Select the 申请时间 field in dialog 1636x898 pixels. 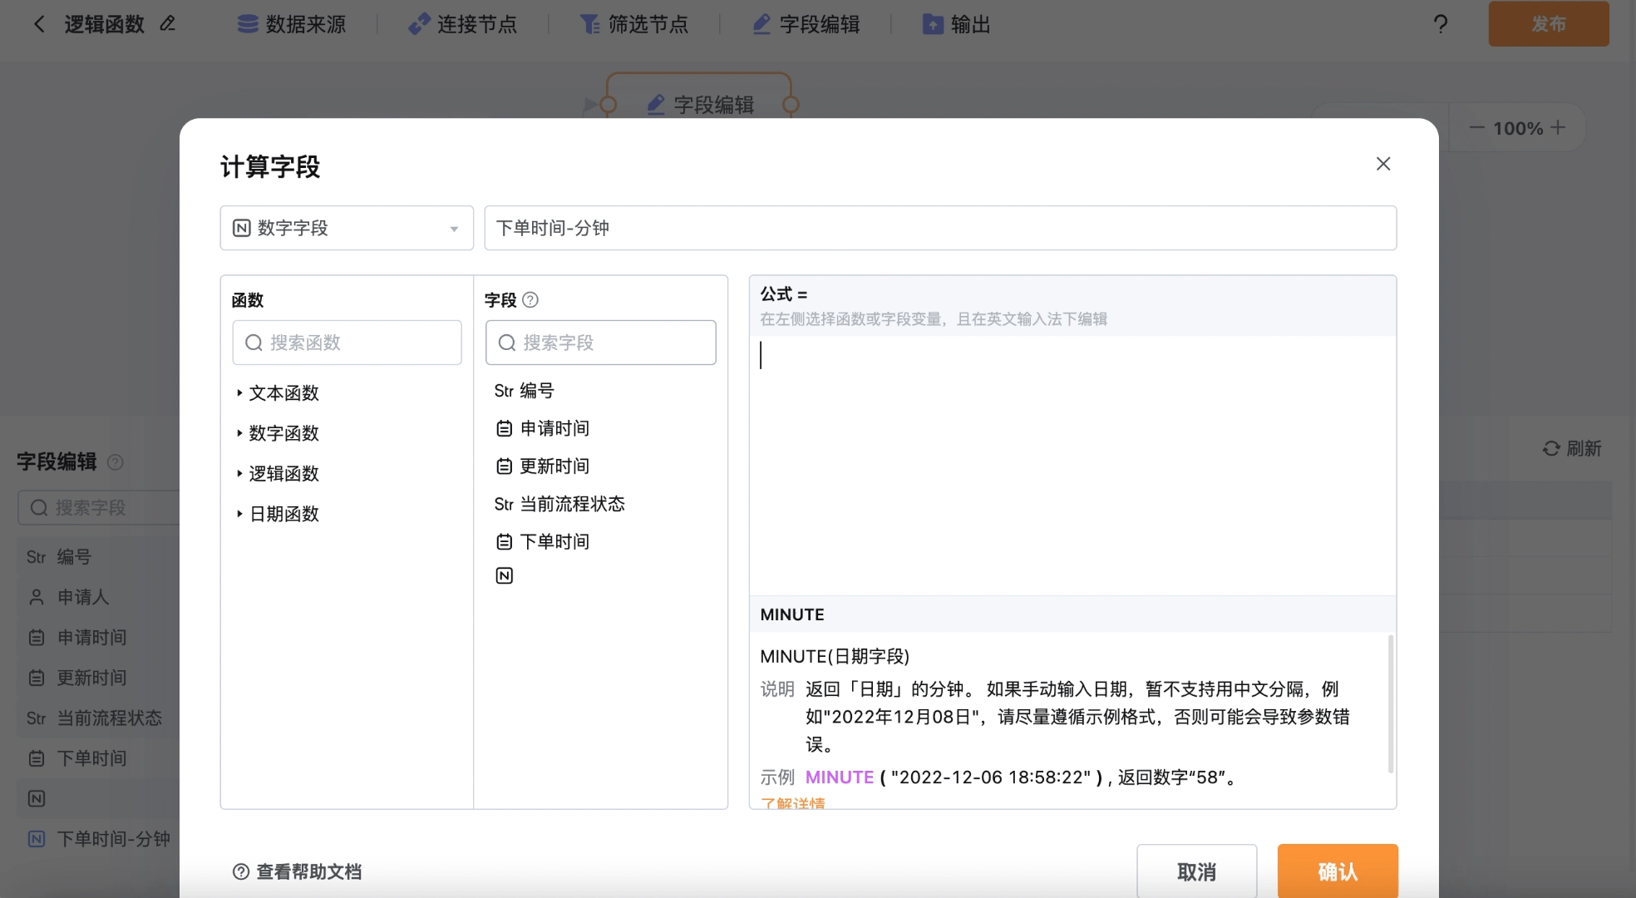pos(543,428)
